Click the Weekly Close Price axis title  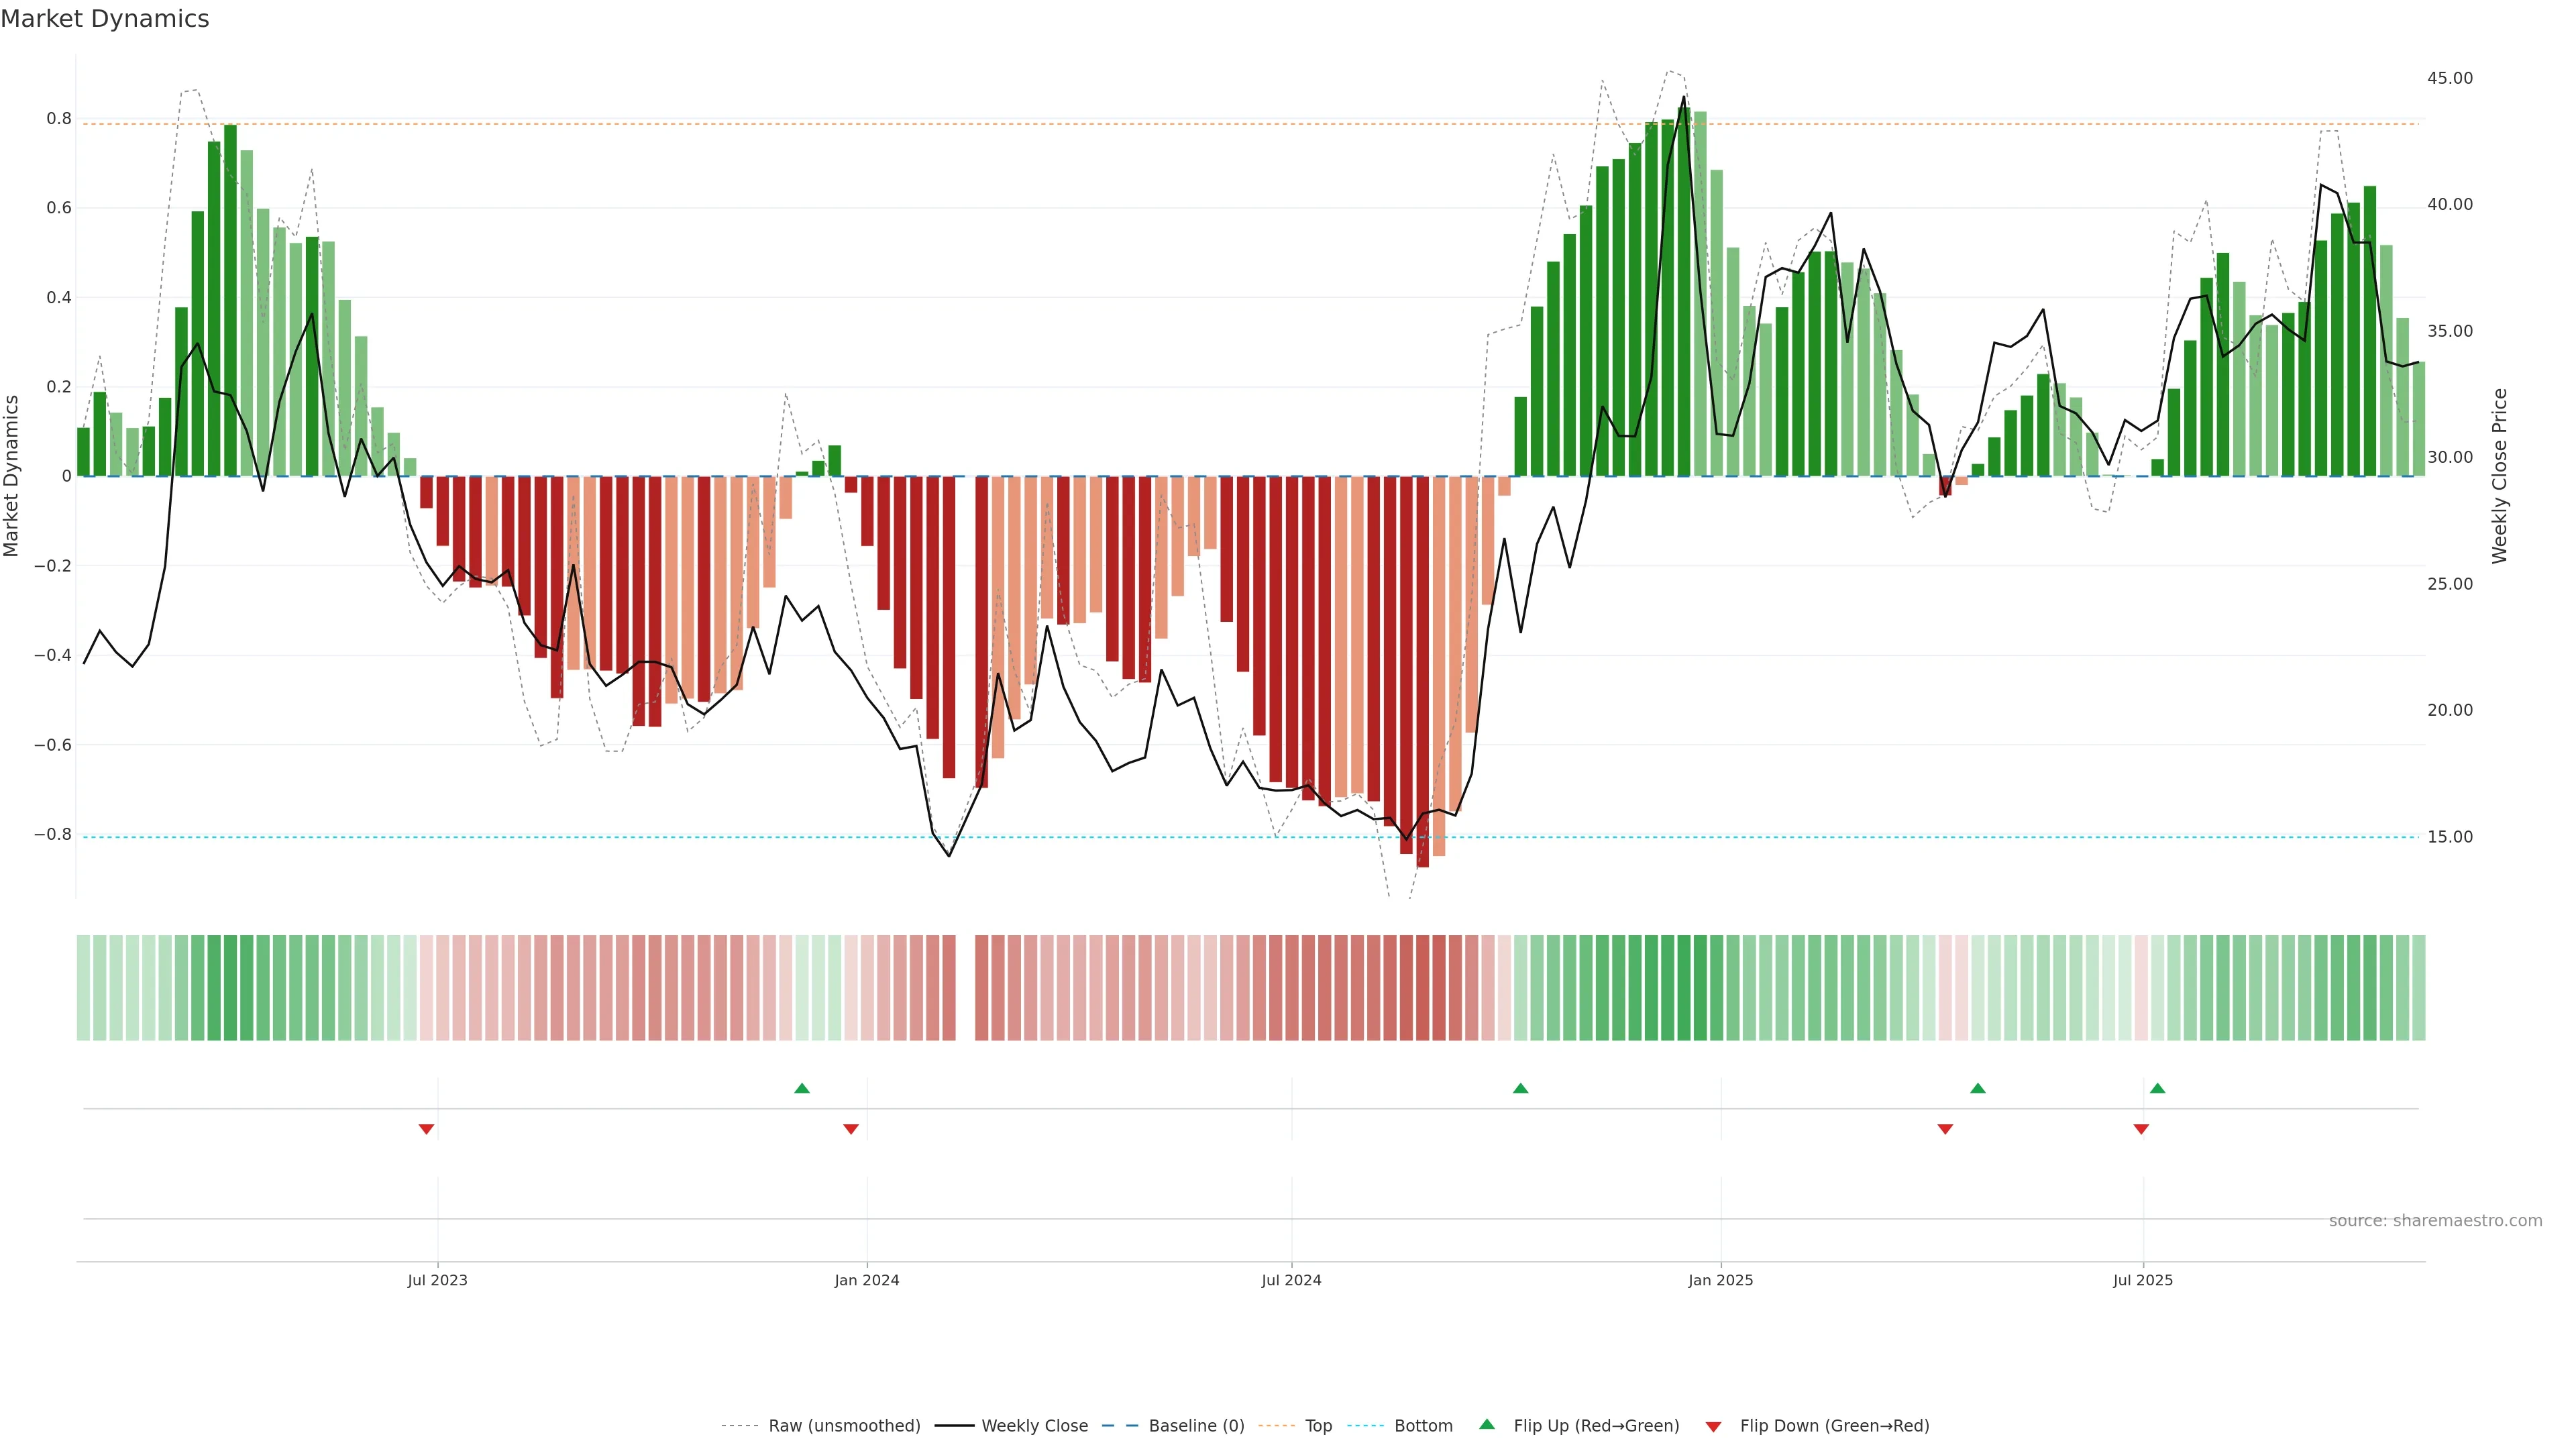point(2499,476)
